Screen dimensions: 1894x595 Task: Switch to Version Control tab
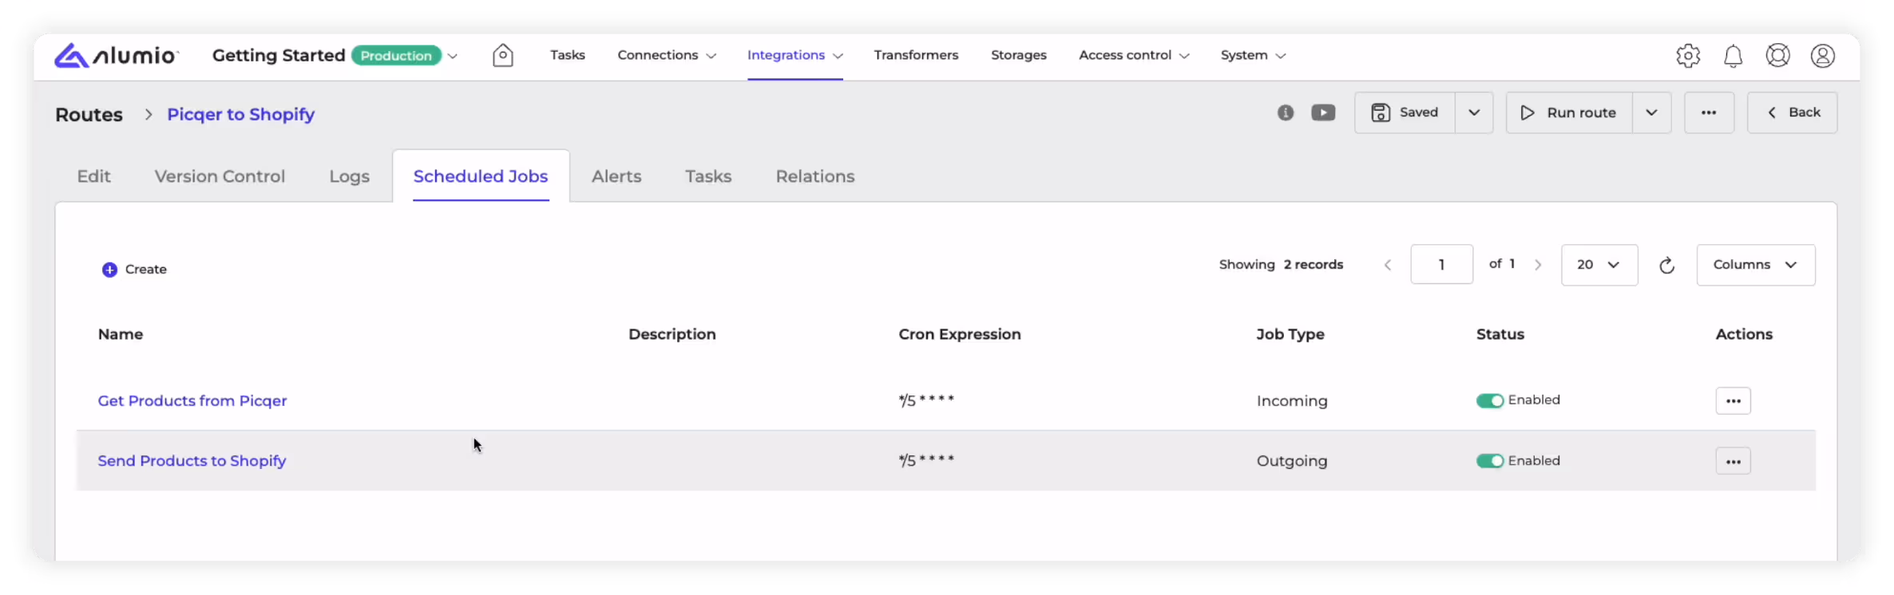[x=220, y=176]
